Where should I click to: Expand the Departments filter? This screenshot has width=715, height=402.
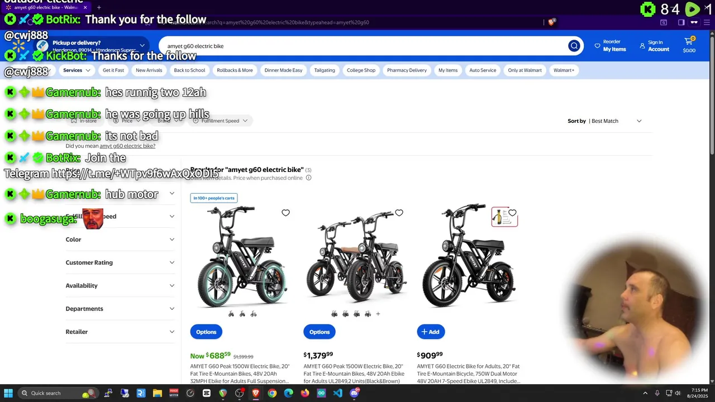coord(120,309)
